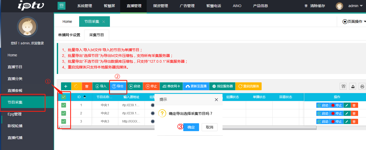Click the print icon above table

coord(362,86)
